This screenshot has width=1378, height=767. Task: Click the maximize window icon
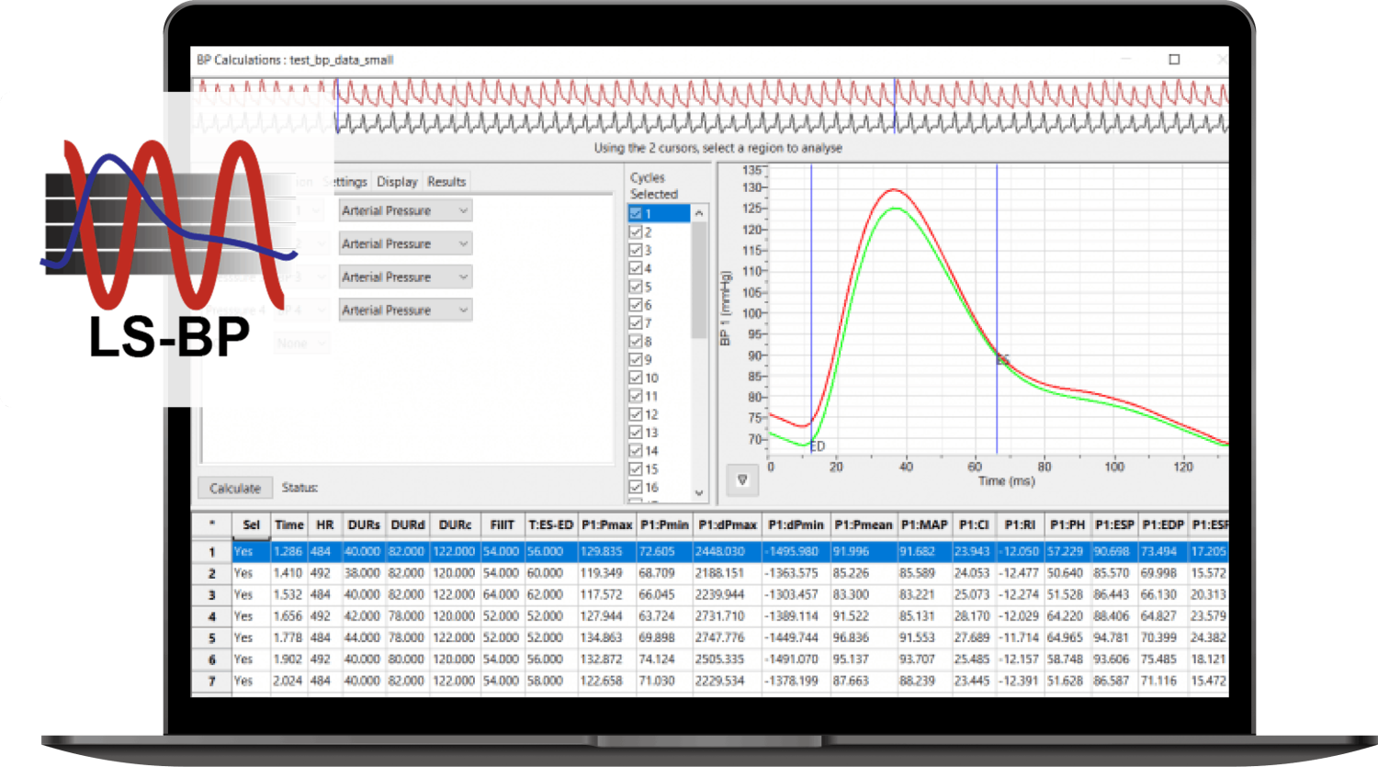1174,60
